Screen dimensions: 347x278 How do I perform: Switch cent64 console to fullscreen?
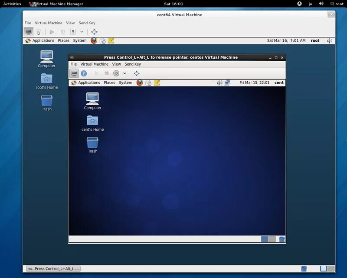(x=94, y=32)
